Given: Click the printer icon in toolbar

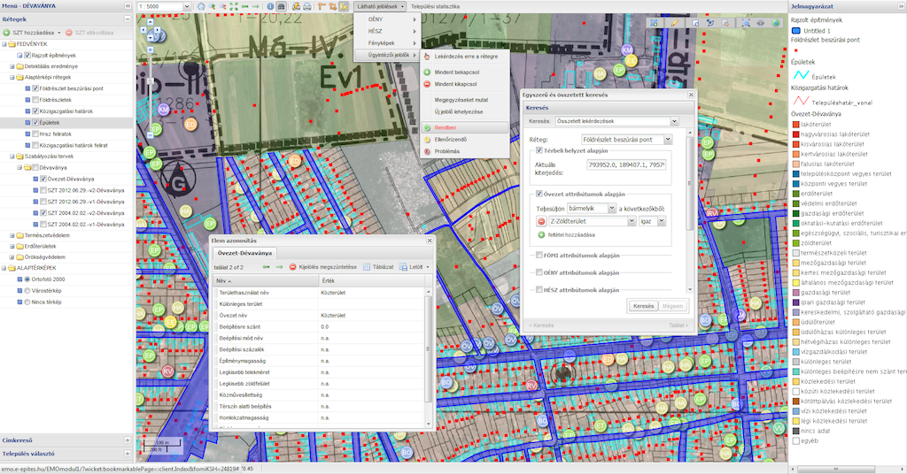Looking at the screenshot, I should click(306, 6).
